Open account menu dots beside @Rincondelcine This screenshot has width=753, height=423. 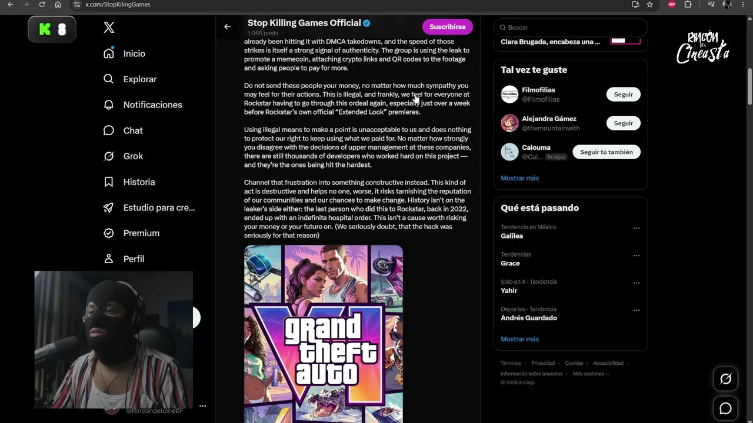tap(202, 406)
